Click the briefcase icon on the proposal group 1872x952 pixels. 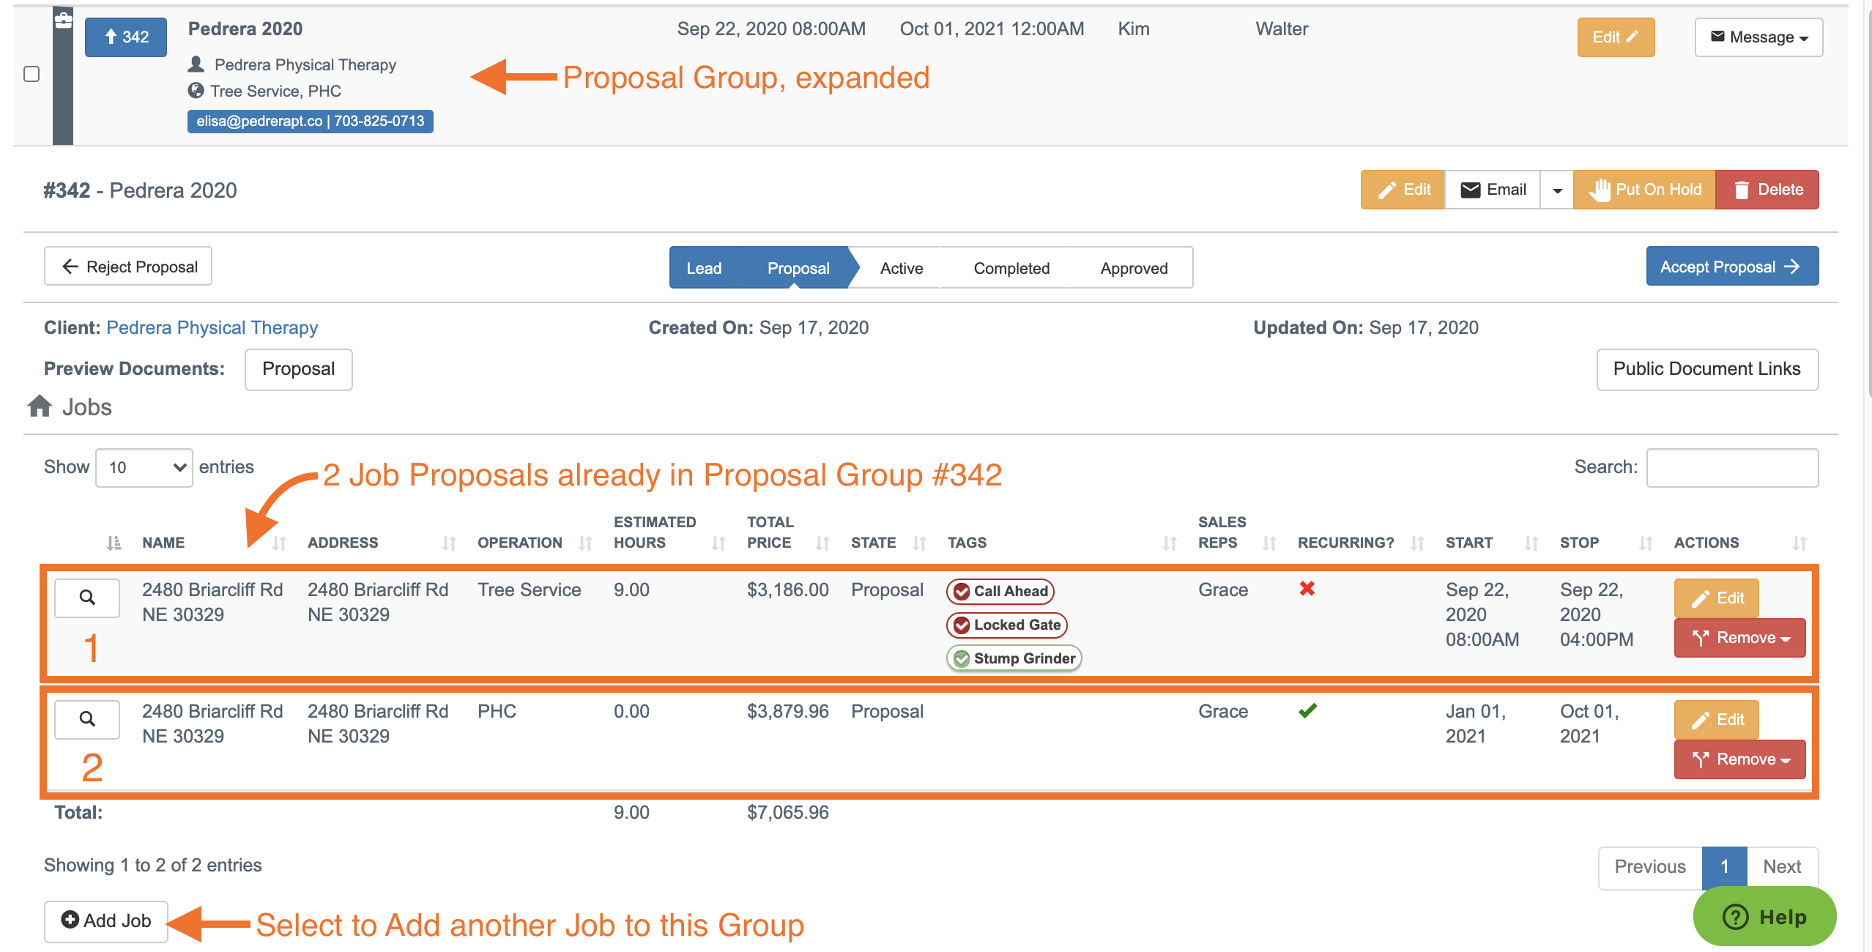tap(63, 20)
